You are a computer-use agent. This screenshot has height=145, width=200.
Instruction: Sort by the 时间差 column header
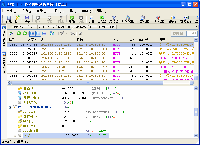(x=33, y=40)
